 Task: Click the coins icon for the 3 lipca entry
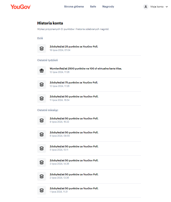point(41,162)
